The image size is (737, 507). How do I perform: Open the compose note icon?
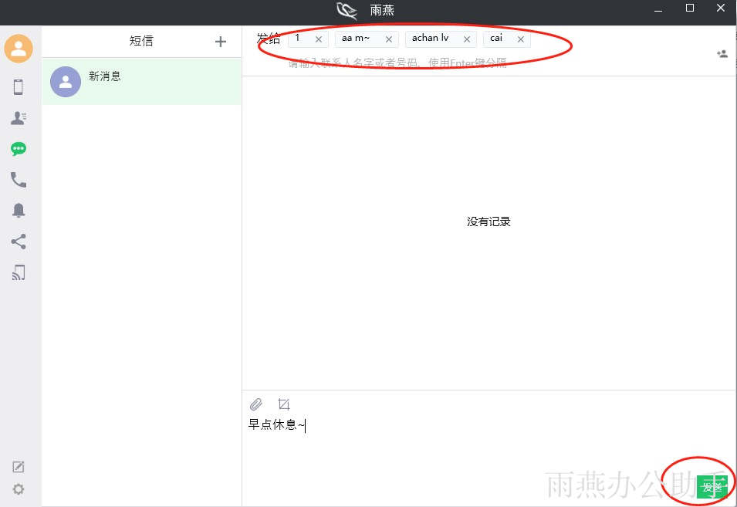pyautogui.click(x=19, y=467)
